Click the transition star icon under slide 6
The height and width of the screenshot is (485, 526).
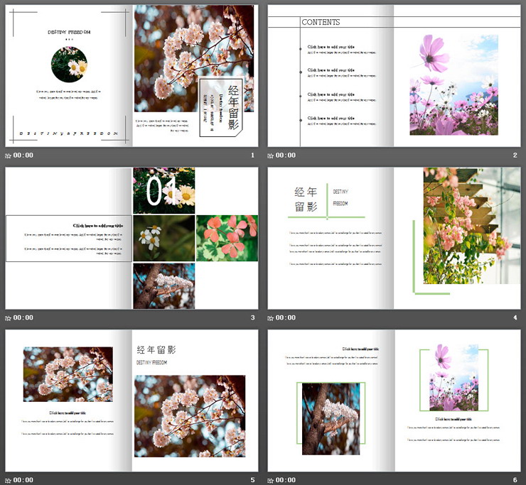271,480
